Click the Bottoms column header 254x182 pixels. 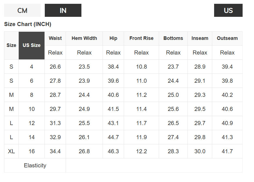[173, 38]
